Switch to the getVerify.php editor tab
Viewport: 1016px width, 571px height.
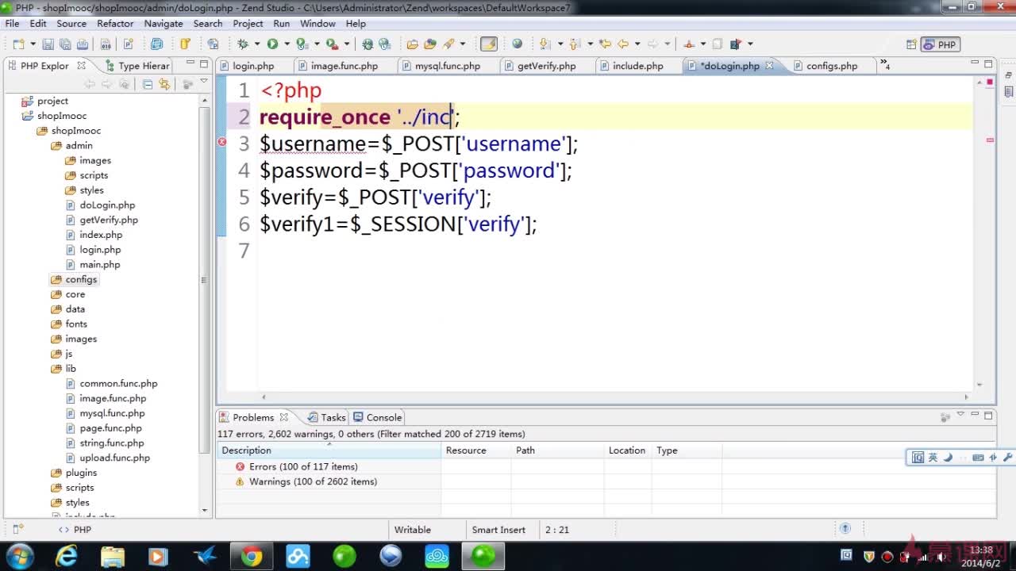[x=546, y=66]
